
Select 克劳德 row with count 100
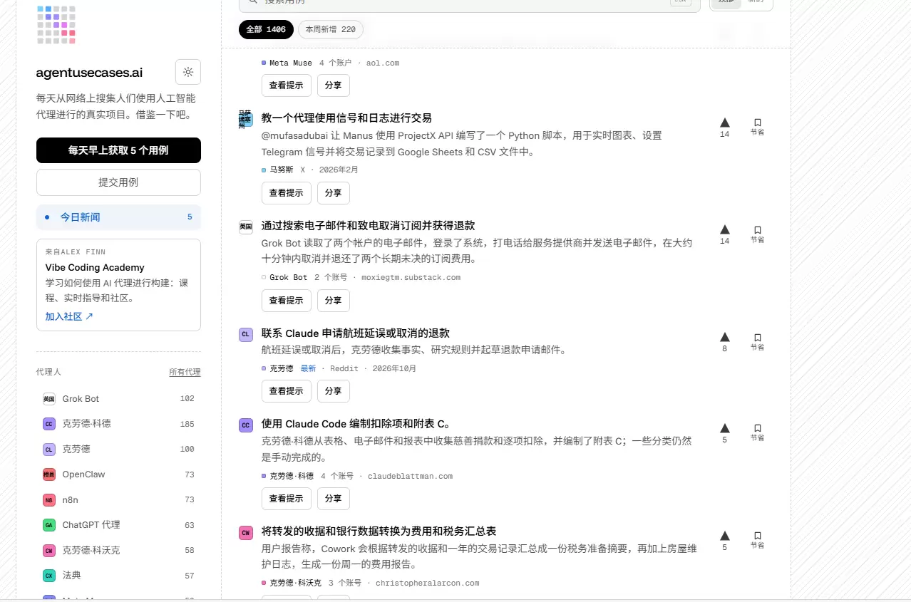[x=118, y=450]
